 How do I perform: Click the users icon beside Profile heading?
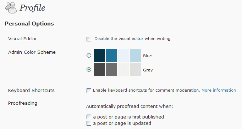point(11,8)
